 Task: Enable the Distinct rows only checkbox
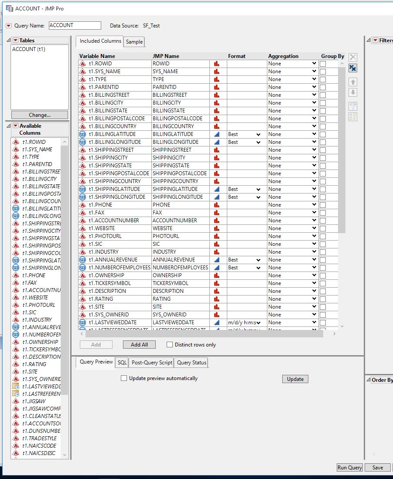(170, 345)
